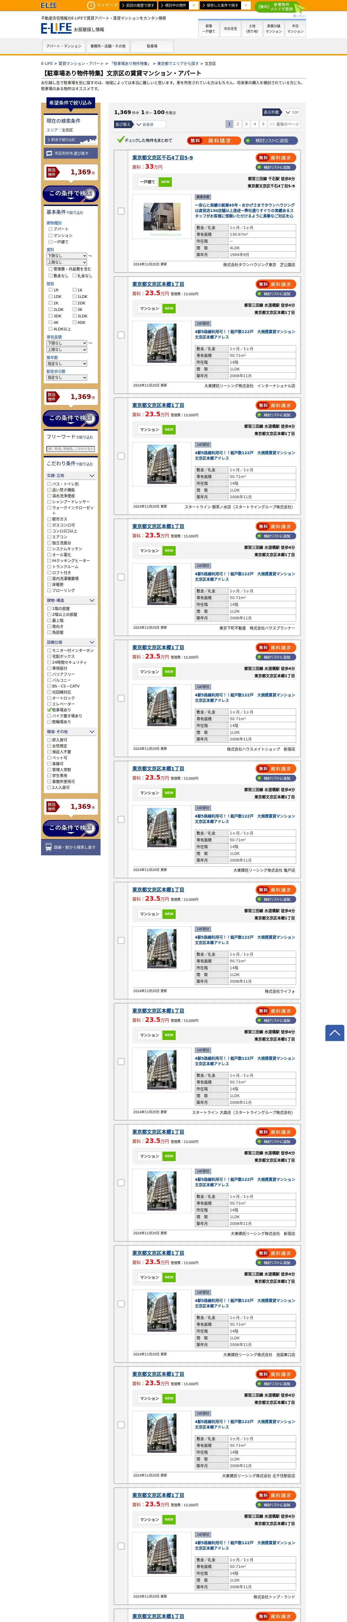Viewport: 347px width, 1622px height.
Task: Click breadcrumb 東京都でエリアから探す
Action: click(178, 64)
